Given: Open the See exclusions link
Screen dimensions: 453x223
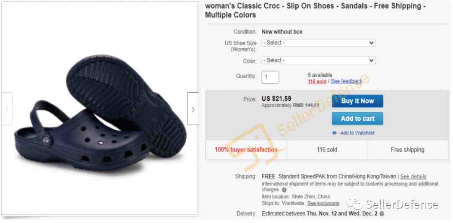Looking at the screenshot, I should tap(323, 203).
